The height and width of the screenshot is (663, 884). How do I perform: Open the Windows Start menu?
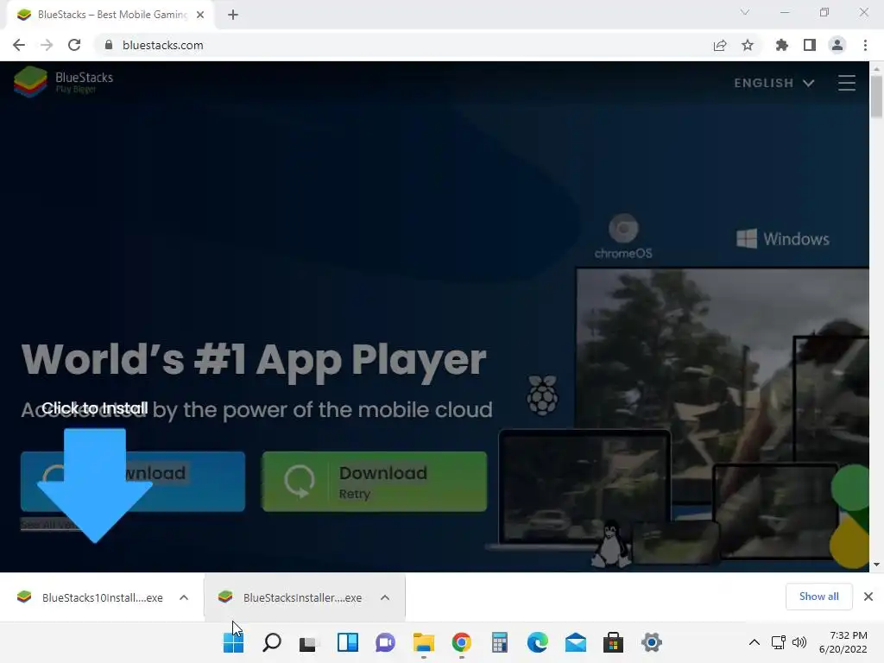[233, 642]
